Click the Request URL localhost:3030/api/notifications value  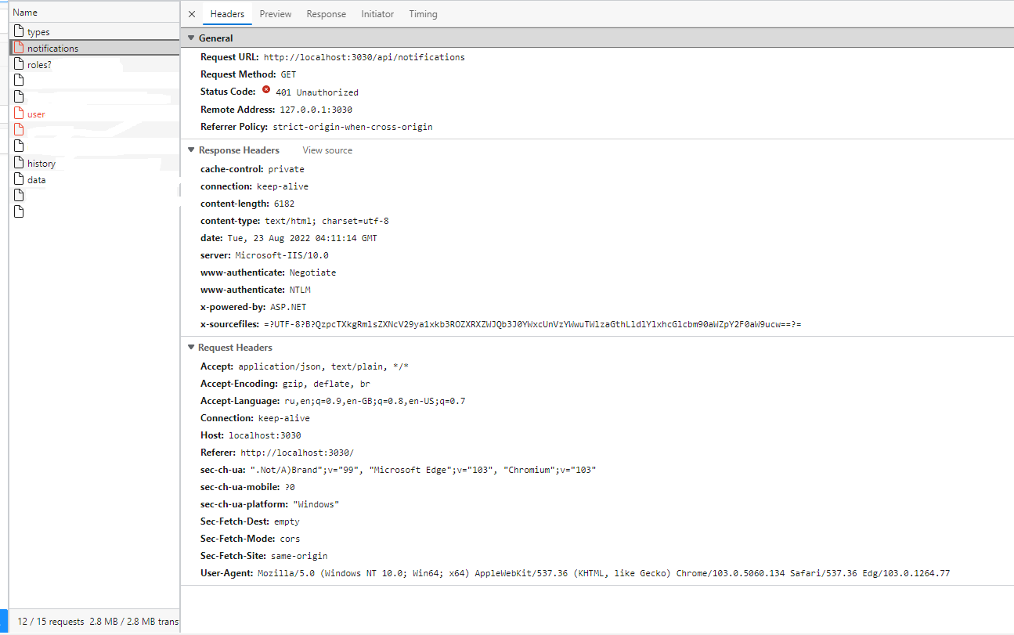click(364, 57)
